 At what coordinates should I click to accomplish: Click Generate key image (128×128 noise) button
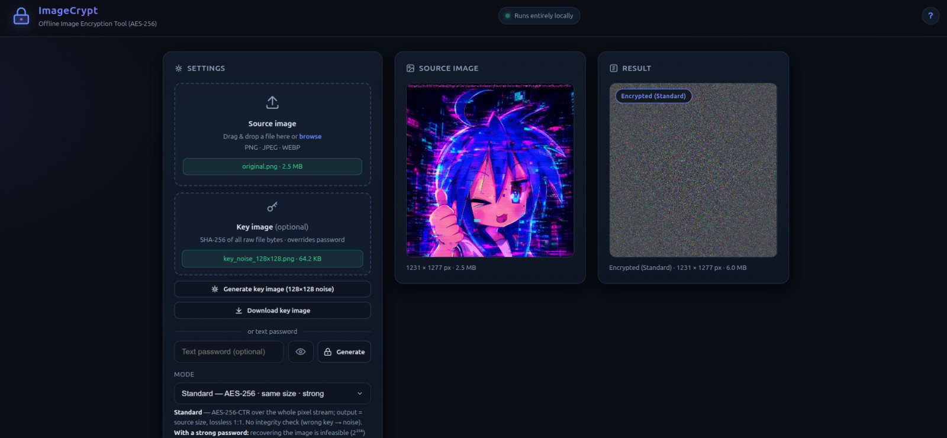[272, 289]
